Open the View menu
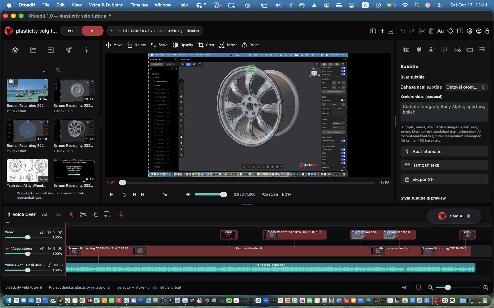Viewport: 494px width, 308px height. [77, 5]
